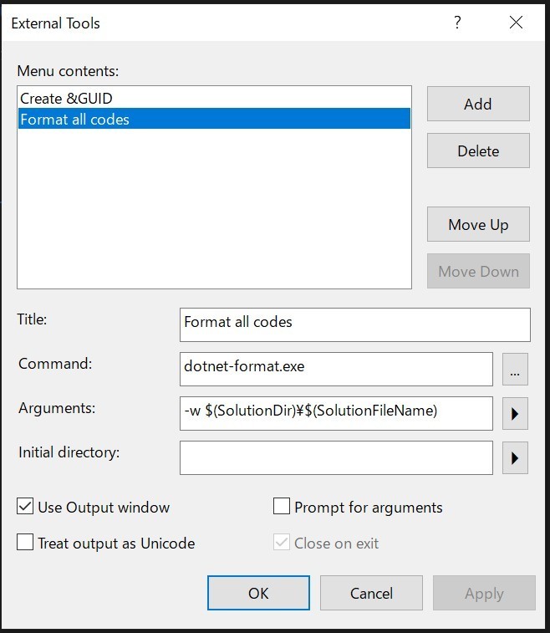The image size is (550, 633).
Task: Click the help question mark icon
Action: coord(457,23)
